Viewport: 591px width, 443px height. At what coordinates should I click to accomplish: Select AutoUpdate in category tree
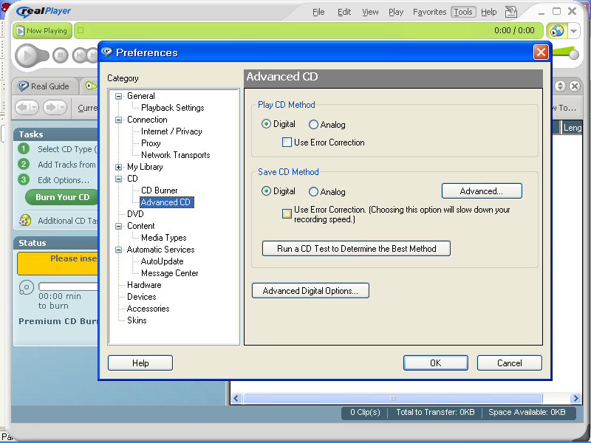pos(162,261)
